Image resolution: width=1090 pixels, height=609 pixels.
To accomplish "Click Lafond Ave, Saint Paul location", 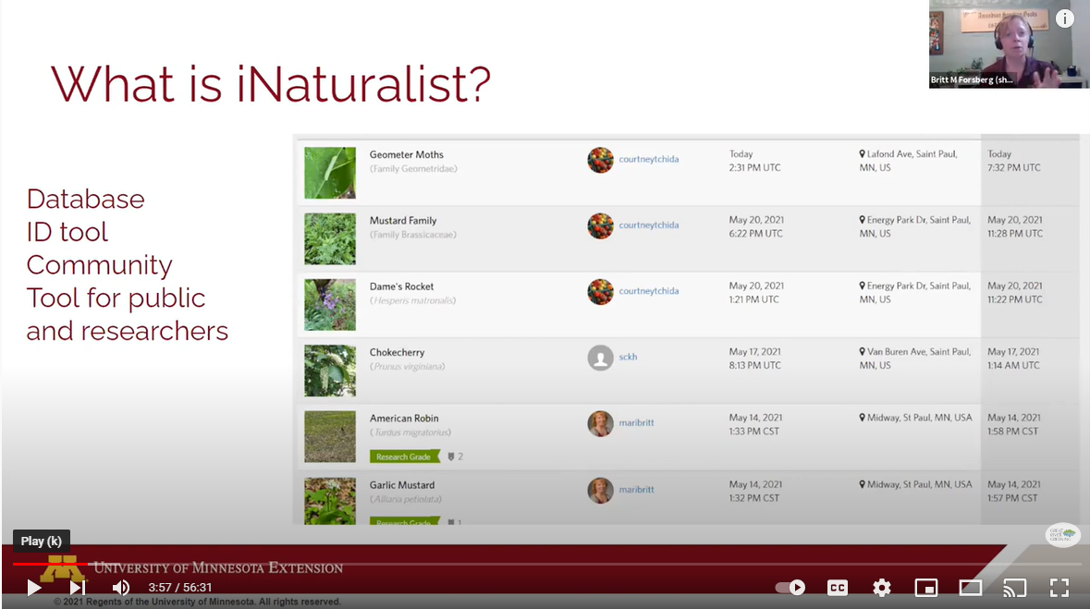I will pos(908,161).
